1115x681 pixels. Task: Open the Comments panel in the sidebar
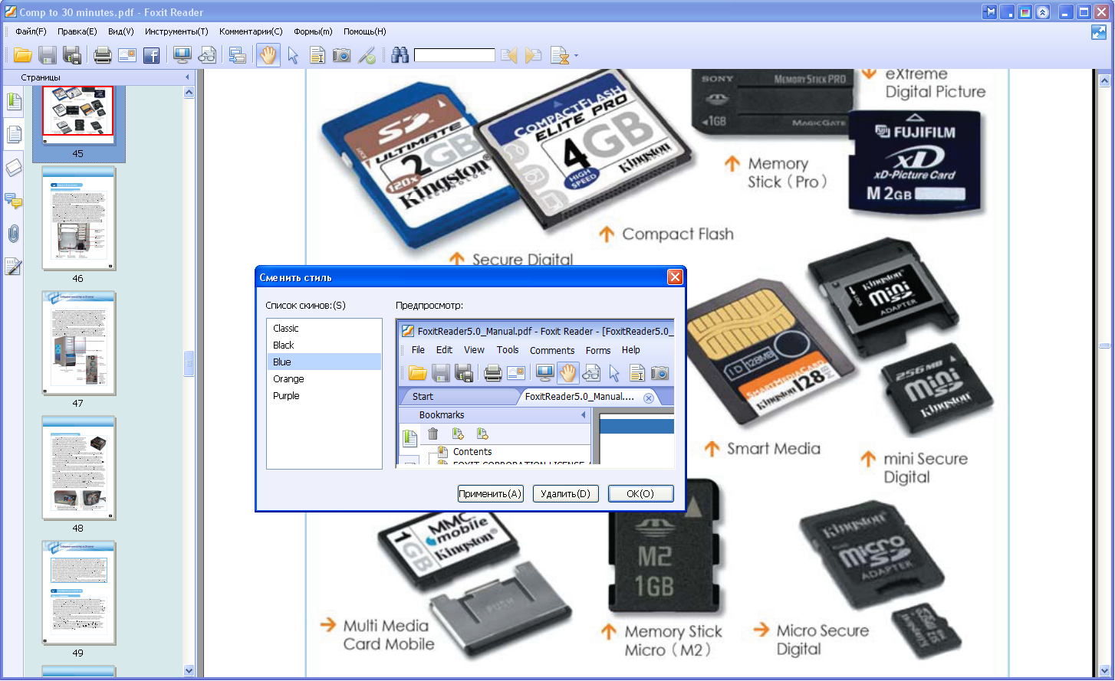tap(13, 201)
